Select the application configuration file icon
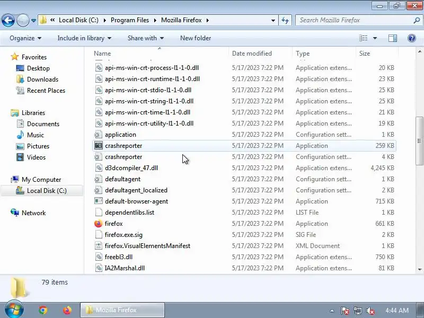The height and width of the screenshot is (318, 424). [x=99, y=135]
